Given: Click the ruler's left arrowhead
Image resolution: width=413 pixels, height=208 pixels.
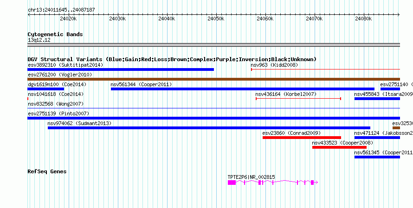Looking at the screenshot, I should 29,15.
